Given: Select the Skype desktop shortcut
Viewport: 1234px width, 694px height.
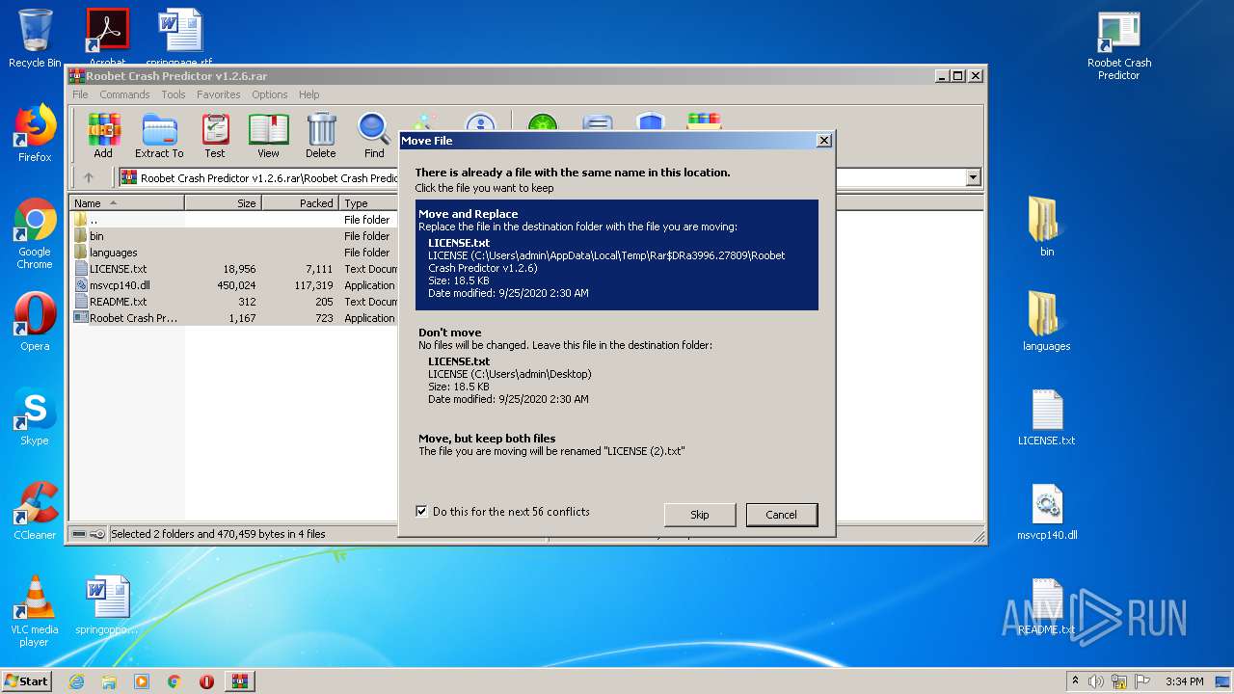Looking at the screenshot, I should coord(35,416).
